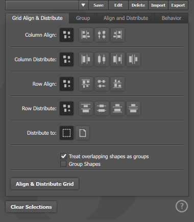Choose Row Align vertical centers icon
Image resolution: width=194 pixels, height=222 pixels.
[x=102, y=84]
